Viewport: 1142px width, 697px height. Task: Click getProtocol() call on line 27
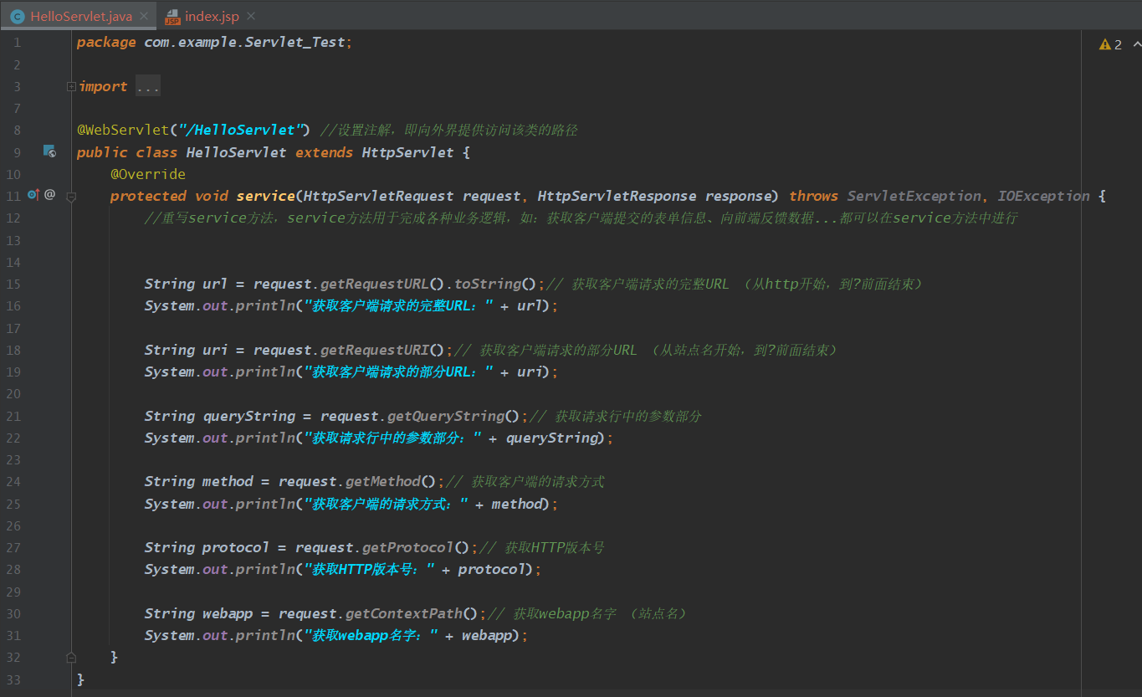(416, 547)
